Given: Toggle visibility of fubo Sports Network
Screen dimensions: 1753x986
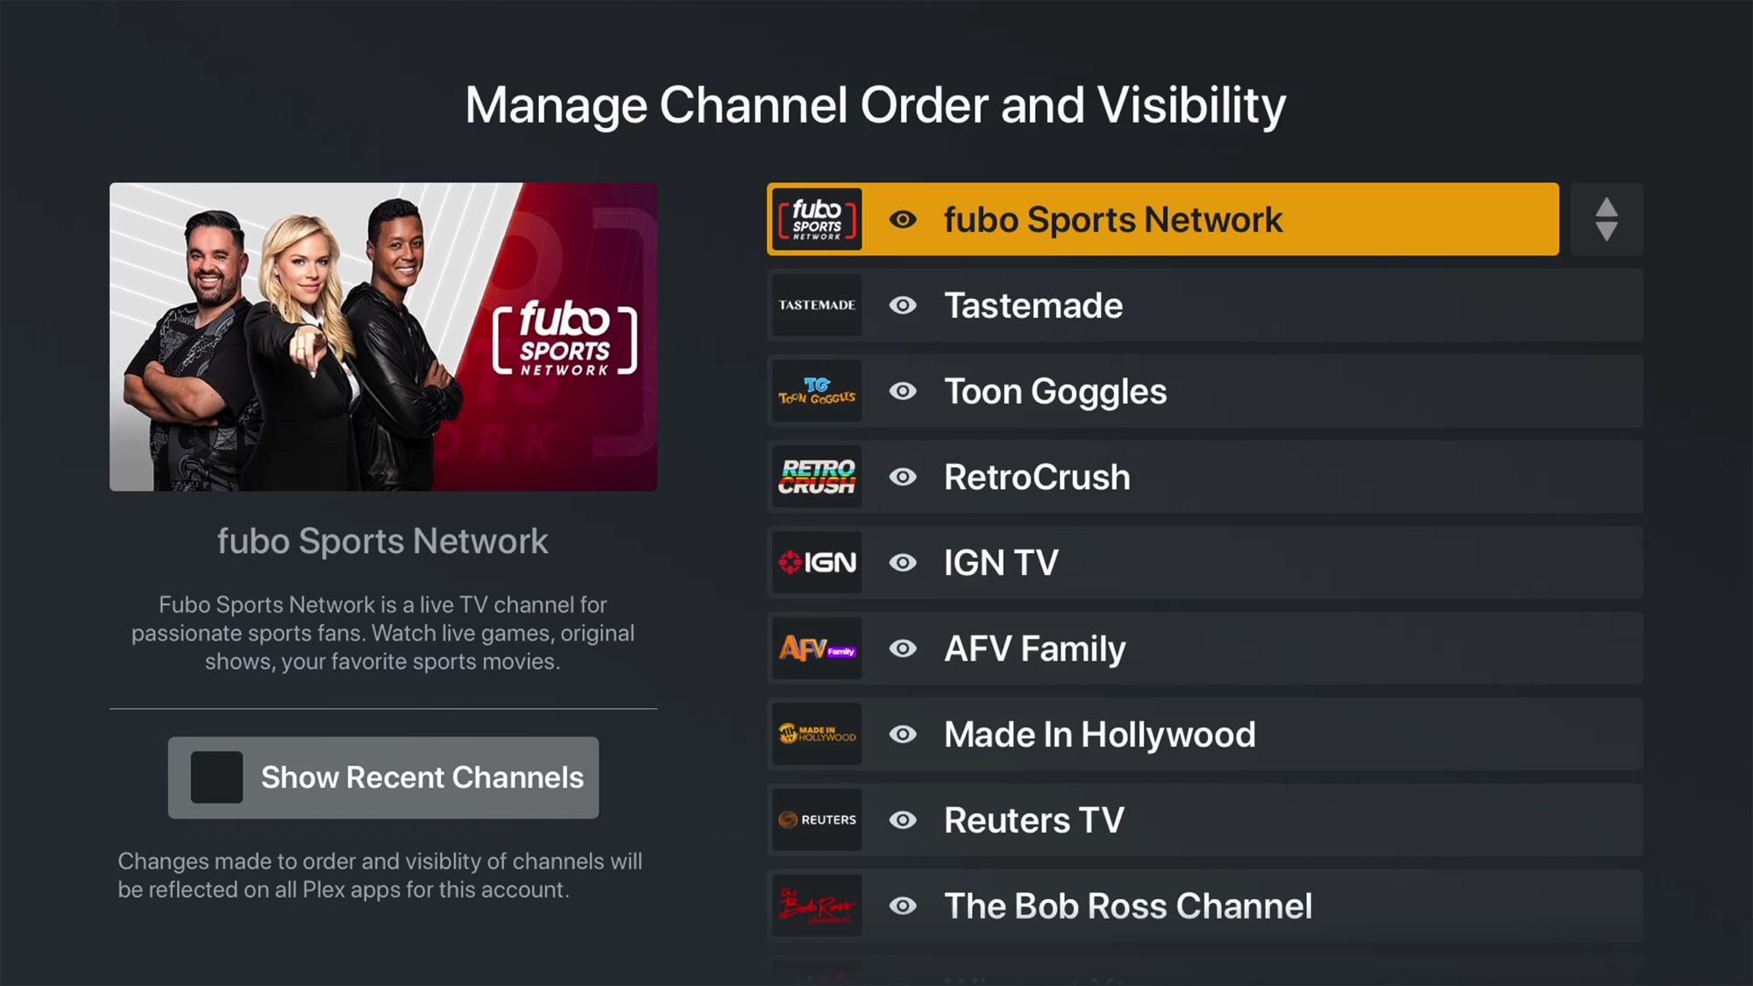Looking at the screenshot, I should pyautogui.click(x=902, y=219).
